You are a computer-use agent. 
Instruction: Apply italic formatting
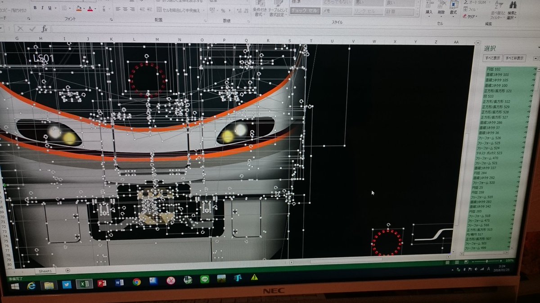point(42,8)
